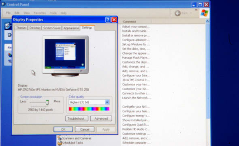The width and height of the screenshot is (239, 146).
Task: Click the color spectrum bar
Action: (x=89, y=109)
